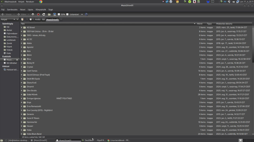Sort by the Méret column header
This screenshot has height=142, width=254.
[x=201, y=24]
